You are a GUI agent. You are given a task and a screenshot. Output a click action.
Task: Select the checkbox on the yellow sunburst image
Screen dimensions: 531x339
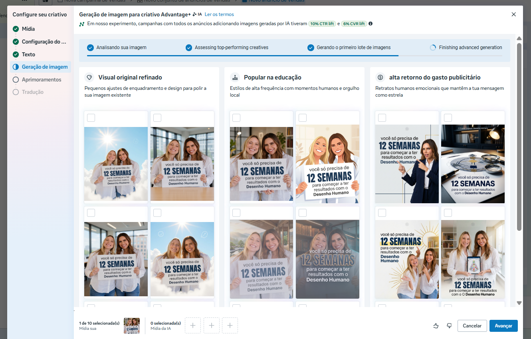(x=382, y=213)
